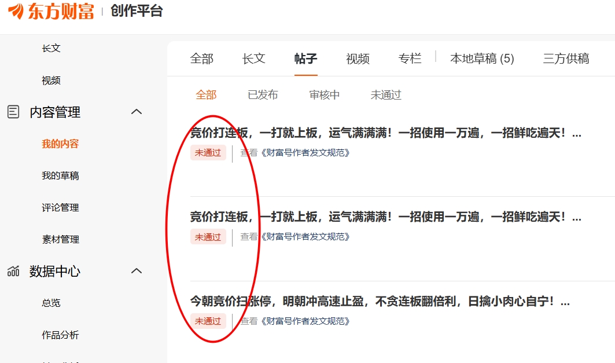Filter posts by 未通过 status

(386, 94)
